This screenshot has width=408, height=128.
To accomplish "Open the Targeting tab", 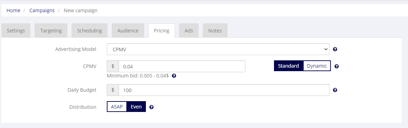I will [x=51, y=30].
